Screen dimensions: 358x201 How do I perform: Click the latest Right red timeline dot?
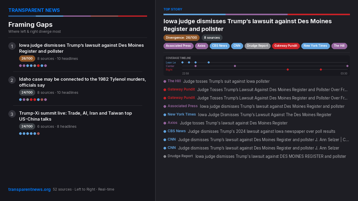click(321, 70)
